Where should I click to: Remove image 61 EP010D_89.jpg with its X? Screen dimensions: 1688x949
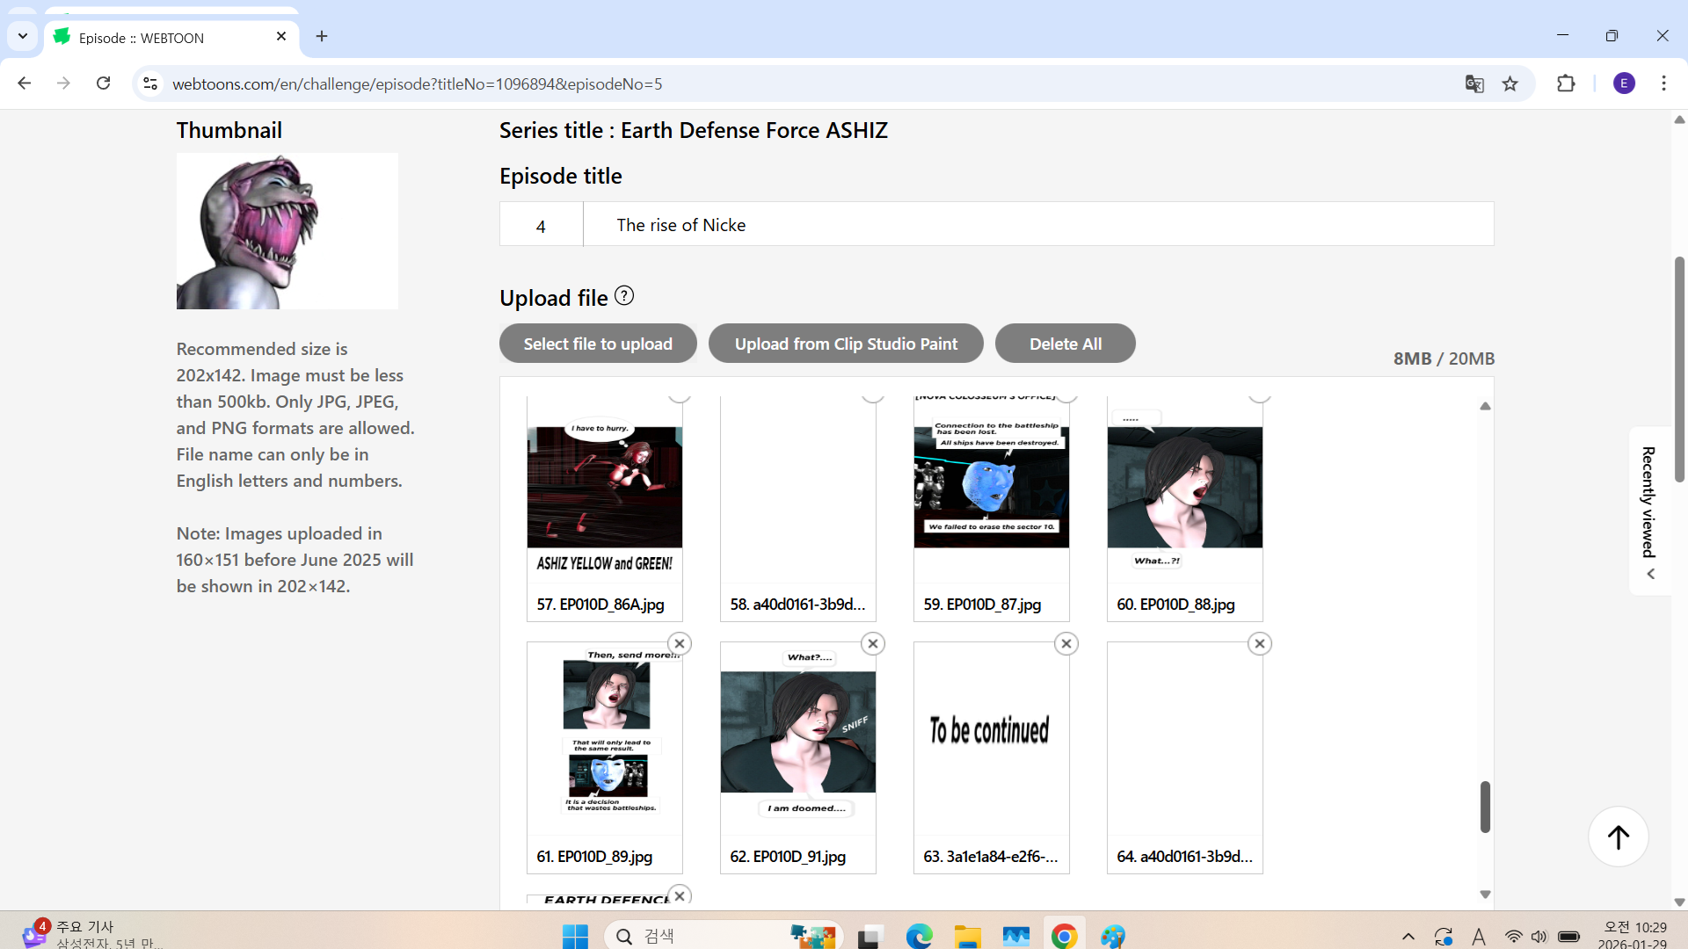(680, 644)
